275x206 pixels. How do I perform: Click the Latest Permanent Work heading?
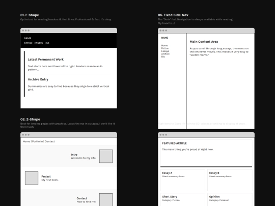click(46, 60)
